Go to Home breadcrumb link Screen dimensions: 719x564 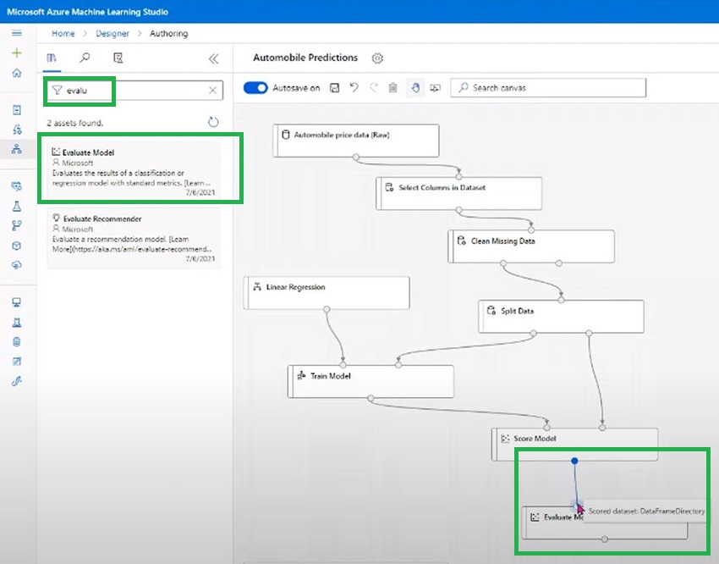point(63,34)
